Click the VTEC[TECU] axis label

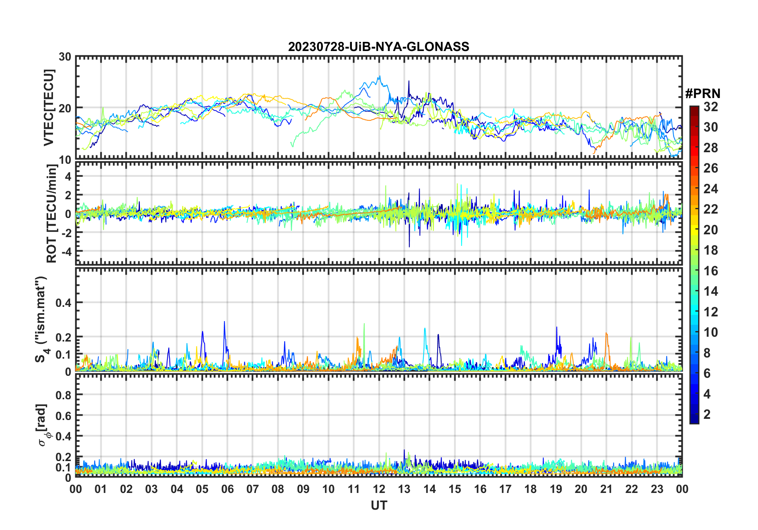click(49, 108)
